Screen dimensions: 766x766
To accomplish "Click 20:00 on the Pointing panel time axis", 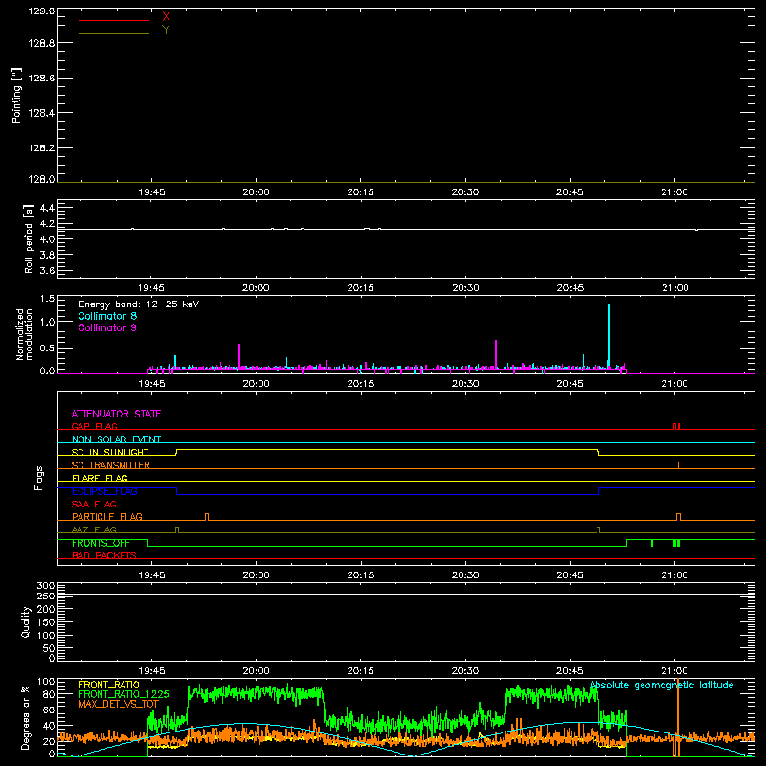I will click(256, 192).
